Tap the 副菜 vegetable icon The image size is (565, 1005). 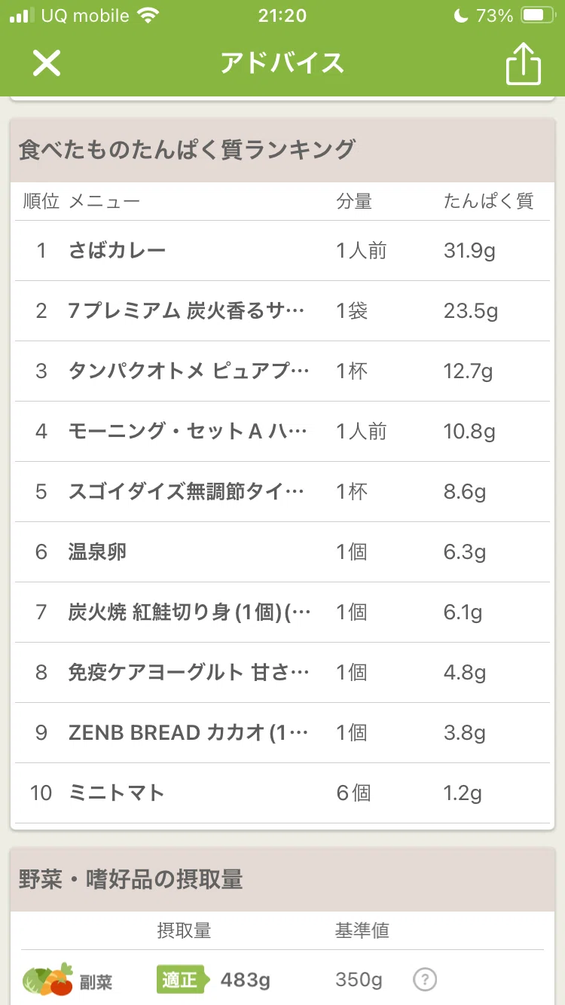(x=47, y=979)
